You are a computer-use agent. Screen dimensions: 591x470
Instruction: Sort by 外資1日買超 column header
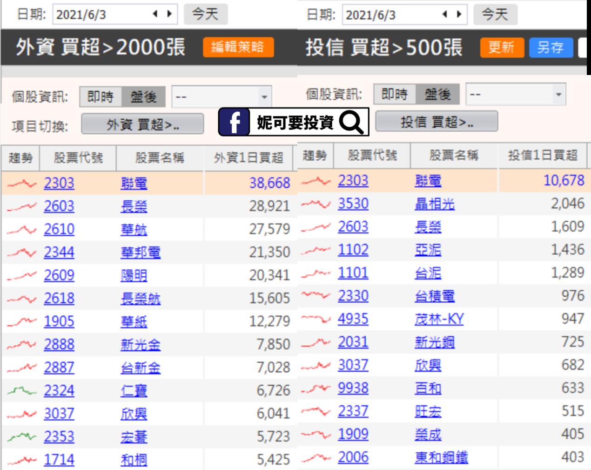(x=249, y=158)
